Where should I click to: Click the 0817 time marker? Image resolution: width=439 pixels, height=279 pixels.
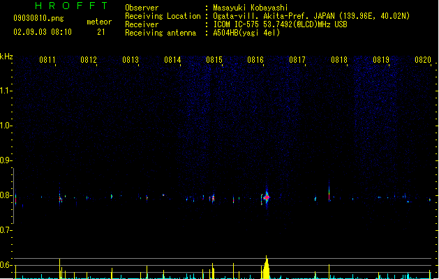(x=297, y=60)
